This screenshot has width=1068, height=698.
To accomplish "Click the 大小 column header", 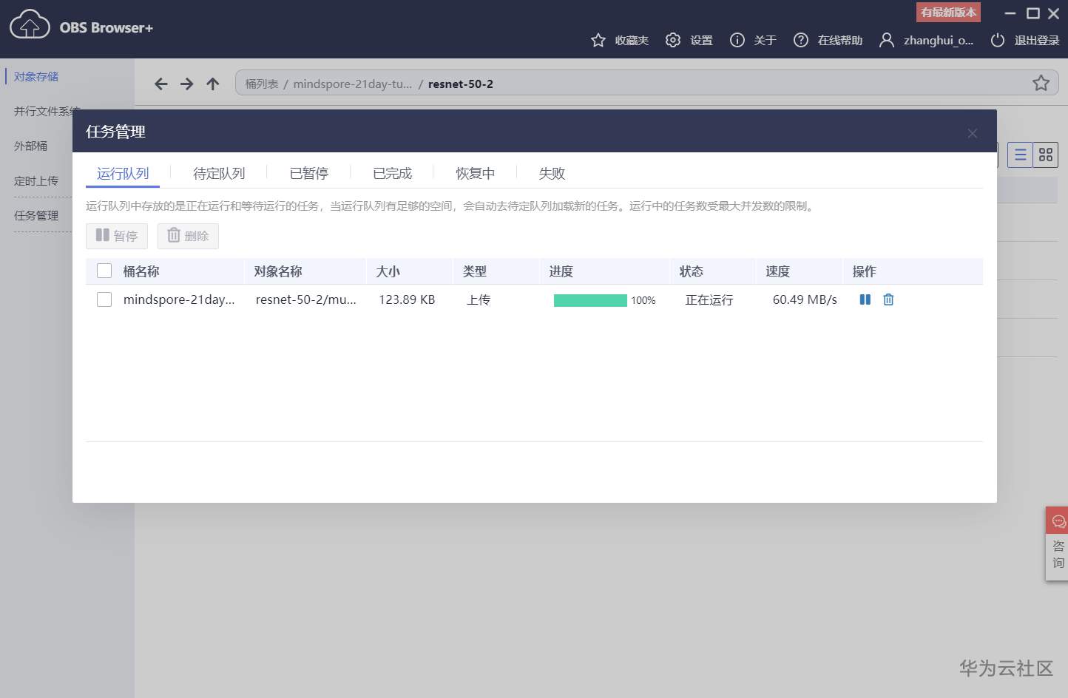I will [388, 271].
